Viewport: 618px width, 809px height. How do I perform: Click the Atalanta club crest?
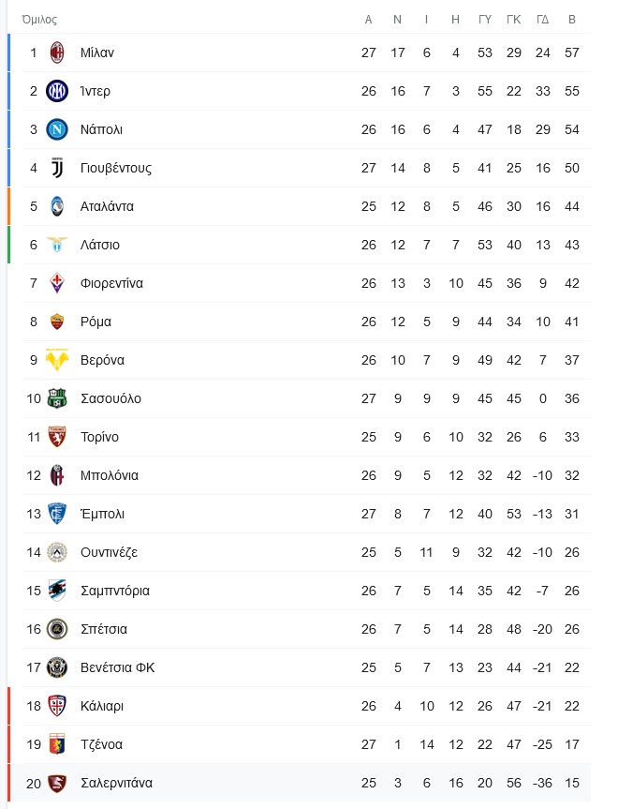pyautogui.click(x=57, y=206)
